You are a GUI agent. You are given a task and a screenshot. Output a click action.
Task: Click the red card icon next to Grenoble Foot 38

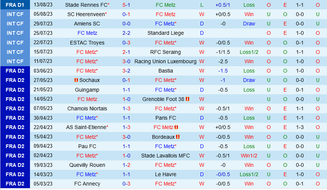187,99
